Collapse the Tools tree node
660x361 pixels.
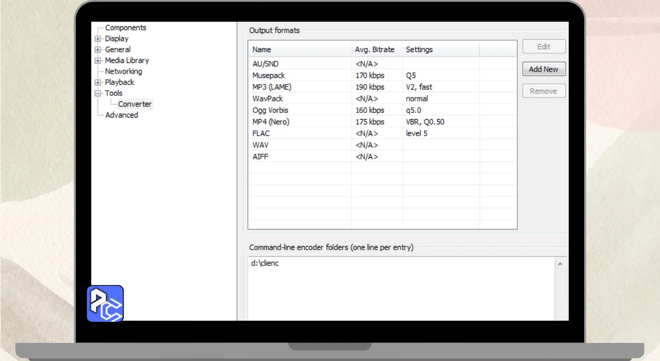coord(98,93)
